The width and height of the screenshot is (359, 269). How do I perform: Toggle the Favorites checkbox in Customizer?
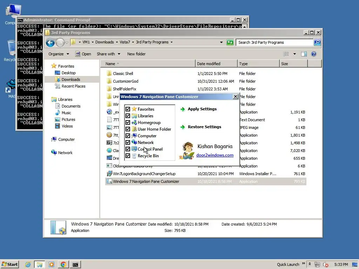coord(128,109)
